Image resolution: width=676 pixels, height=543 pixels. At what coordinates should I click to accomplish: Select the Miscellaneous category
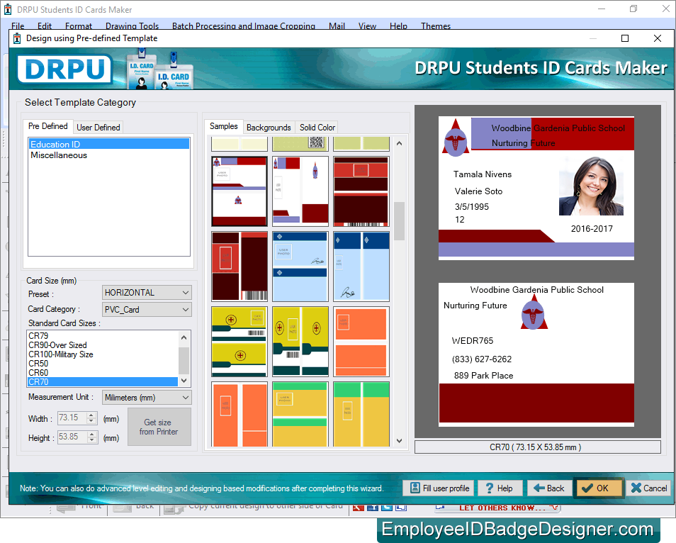pyautogui.click(x=109, y=155)
